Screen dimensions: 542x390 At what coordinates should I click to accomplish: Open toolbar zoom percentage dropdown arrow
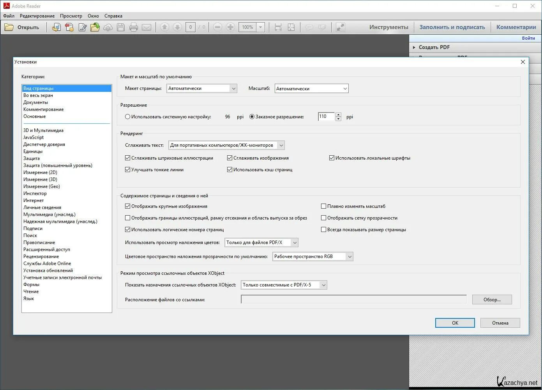(x=261, y=27)
